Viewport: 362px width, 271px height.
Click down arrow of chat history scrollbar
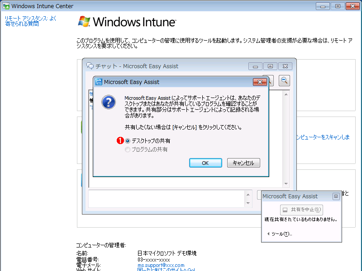point(286,184)
